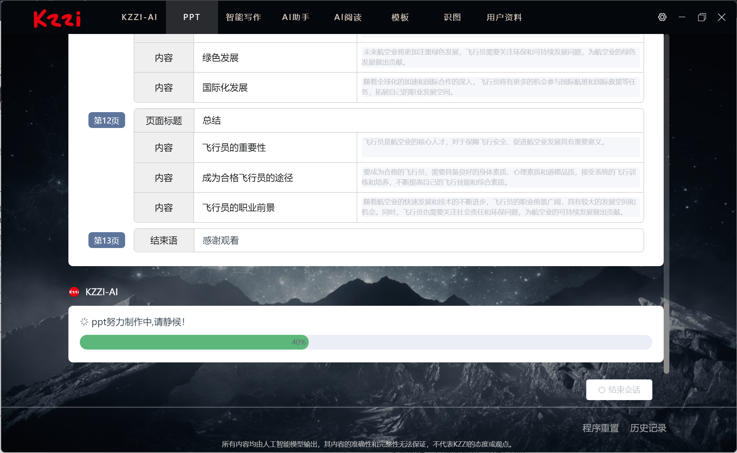737x453 pixels.
Task: Click the 第12页 page badge
Action: click(107, 120)
